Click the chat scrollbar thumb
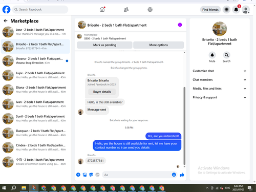Viewport: 256px width, 192px height. 184,126
